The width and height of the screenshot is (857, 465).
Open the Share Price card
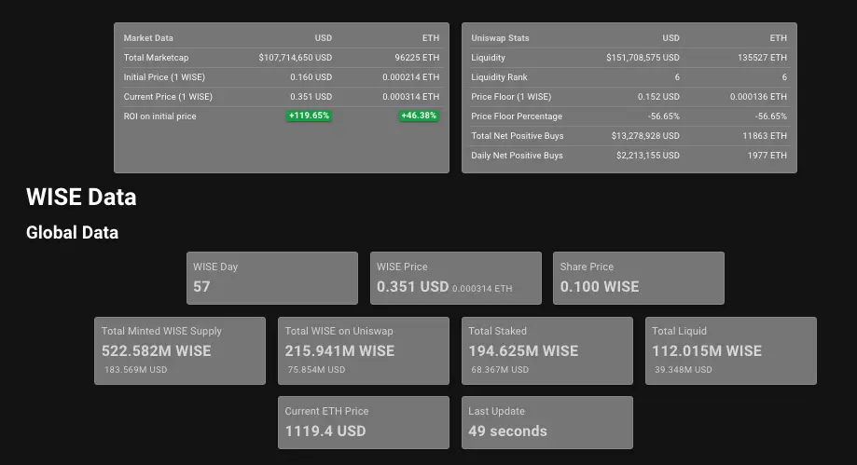(x=639, y=278)
